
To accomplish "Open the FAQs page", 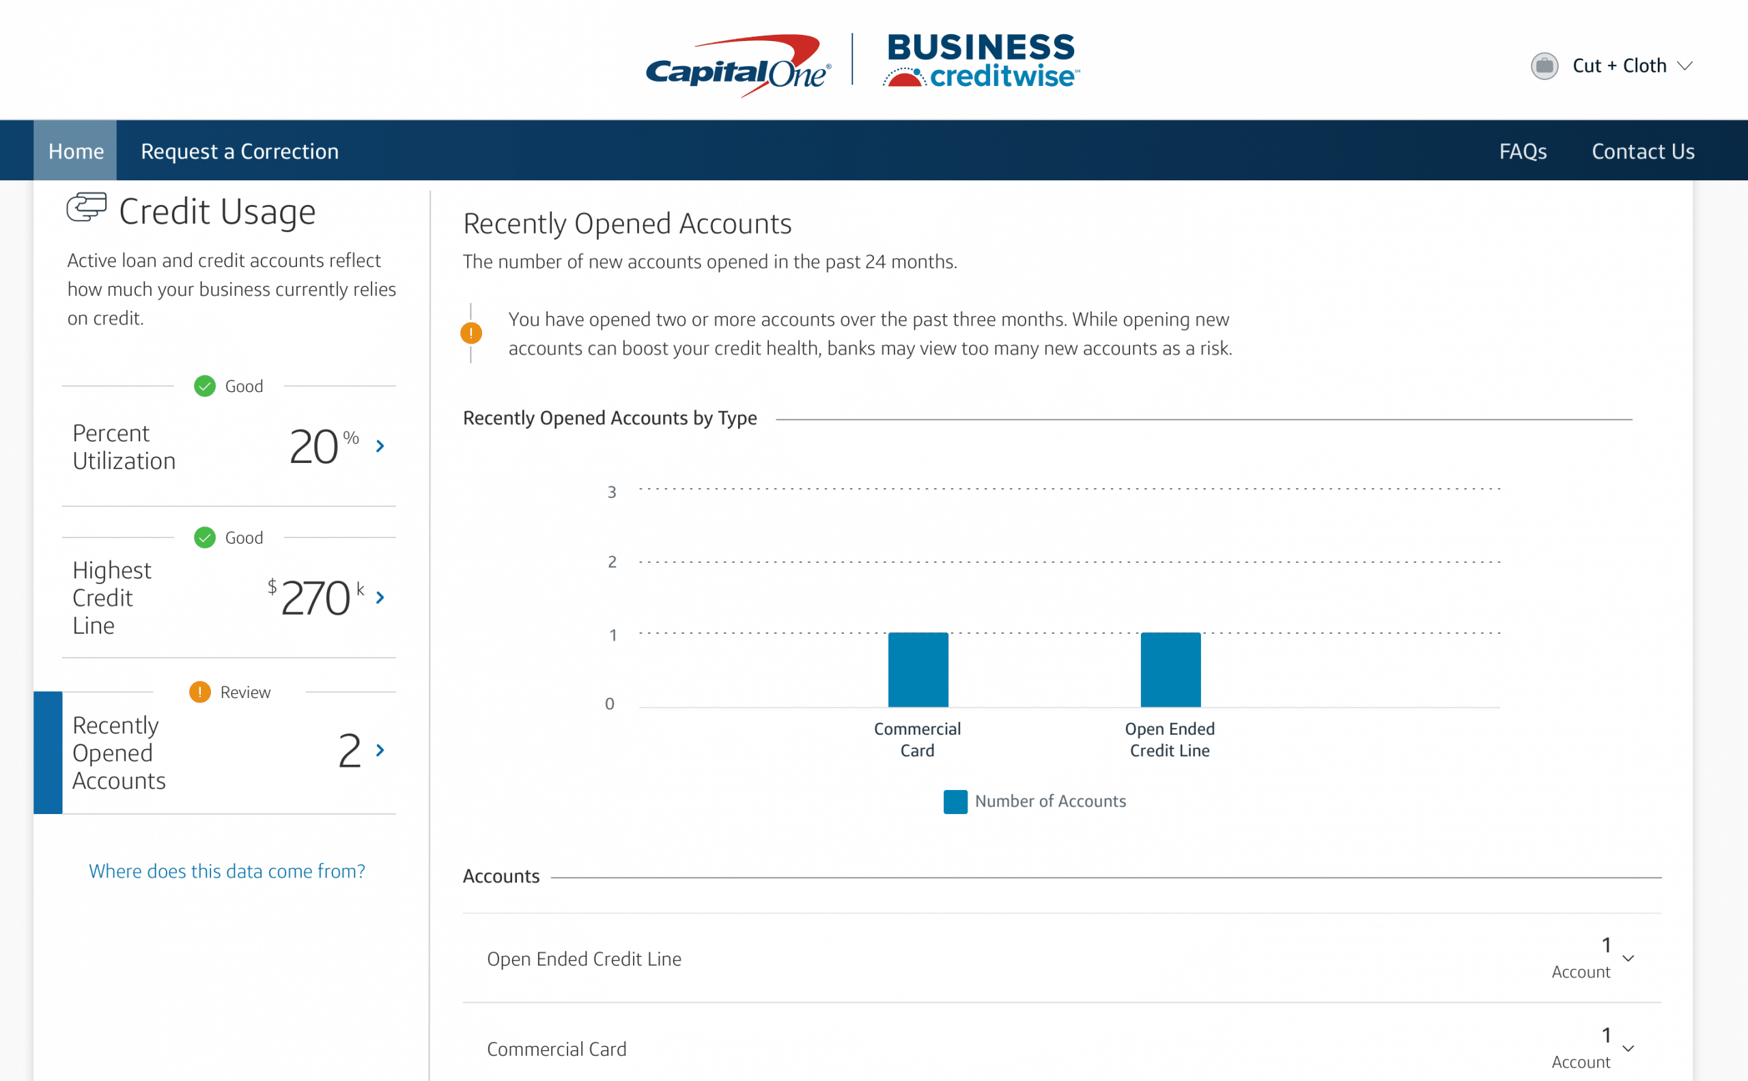I will click(x=1522, y=151).
